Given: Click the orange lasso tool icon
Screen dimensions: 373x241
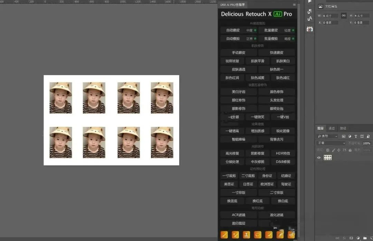Looking at the screenshot, I should (x=258, y=234).
